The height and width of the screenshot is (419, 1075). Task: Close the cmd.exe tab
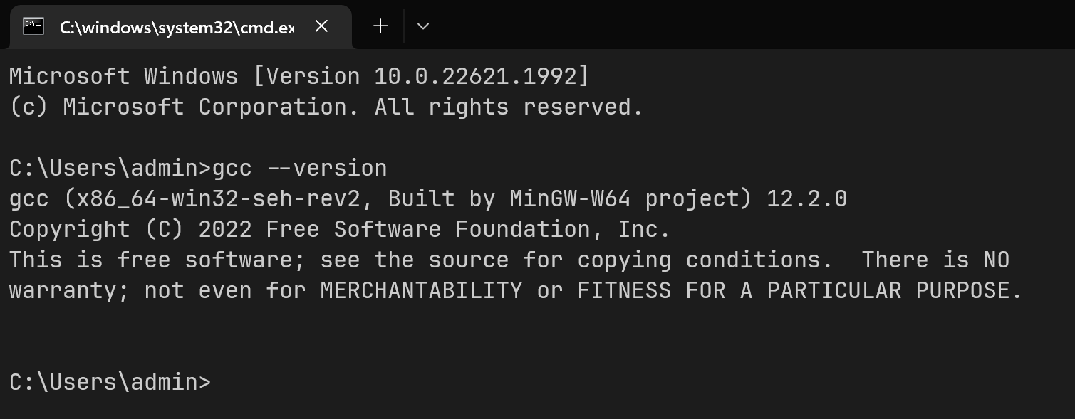click(x=321, y=26)
